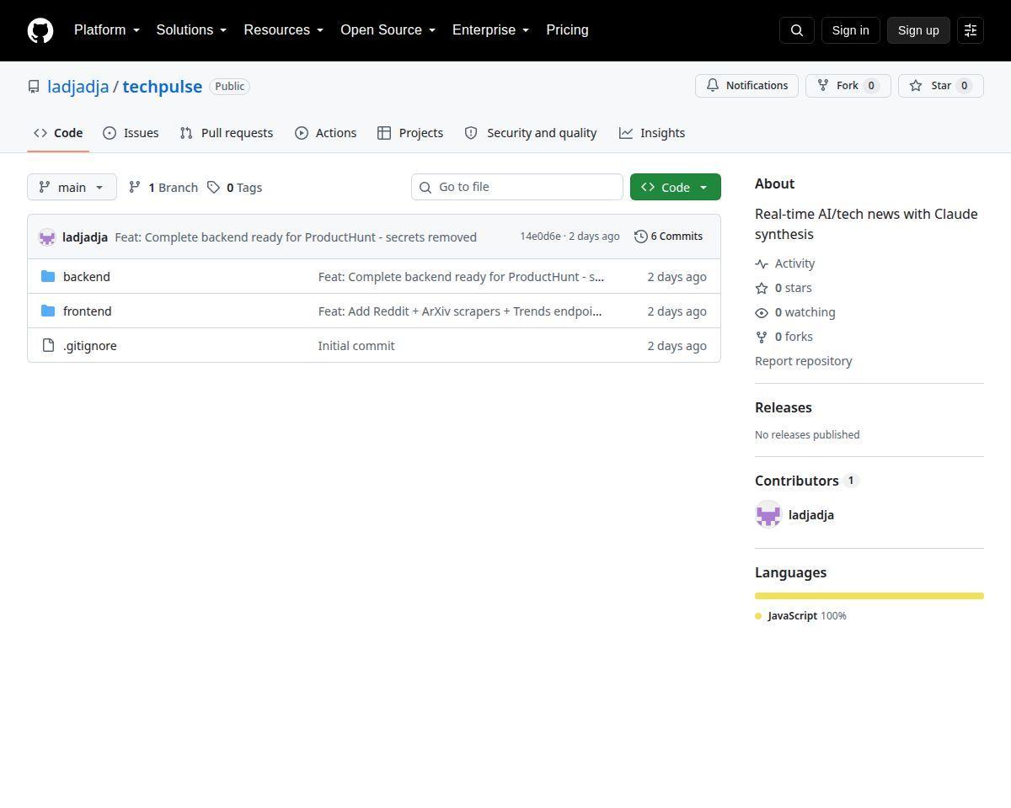
Task: Click the JavaScript yellow language bar
Action: tap(869, 596)
